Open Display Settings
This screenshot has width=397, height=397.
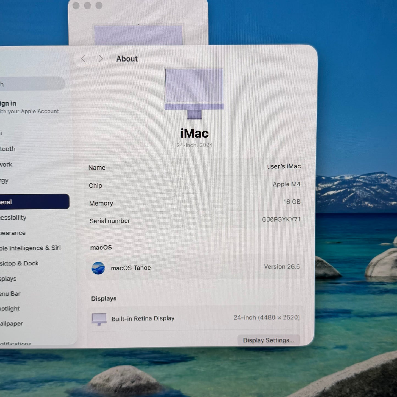tap(268, 340)
